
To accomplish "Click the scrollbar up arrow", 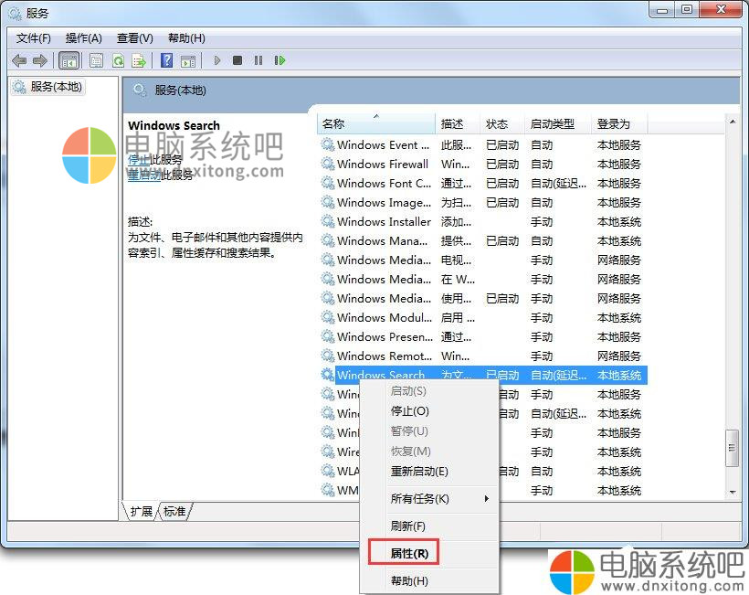I will 732,122.
